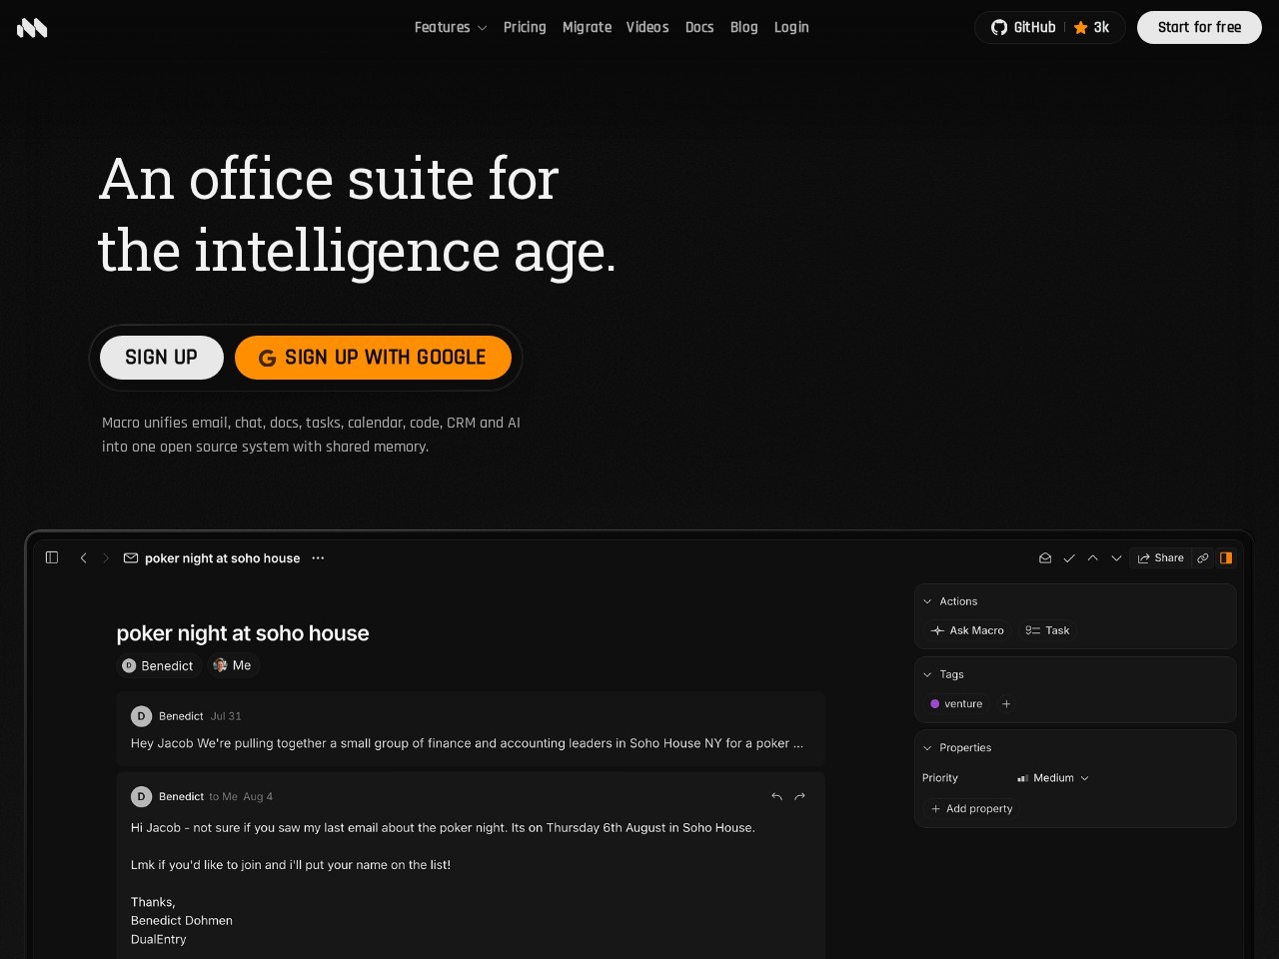
Task: Click the 'poker night at soho house' heading
Action: coord(243,633)
